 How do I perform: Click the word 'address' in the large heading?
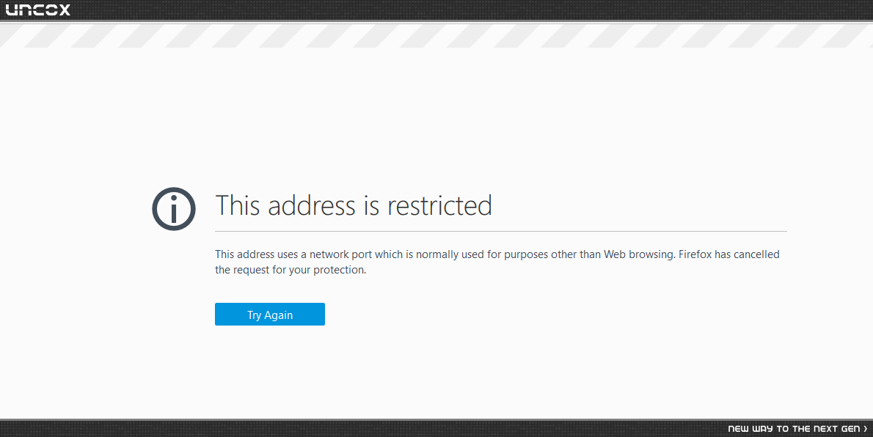[x=312, y=205]
